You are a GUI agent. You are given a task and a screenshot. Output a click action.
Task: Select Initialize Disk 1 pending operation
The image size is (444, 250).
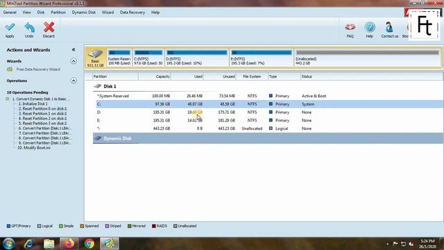(33, 103)
